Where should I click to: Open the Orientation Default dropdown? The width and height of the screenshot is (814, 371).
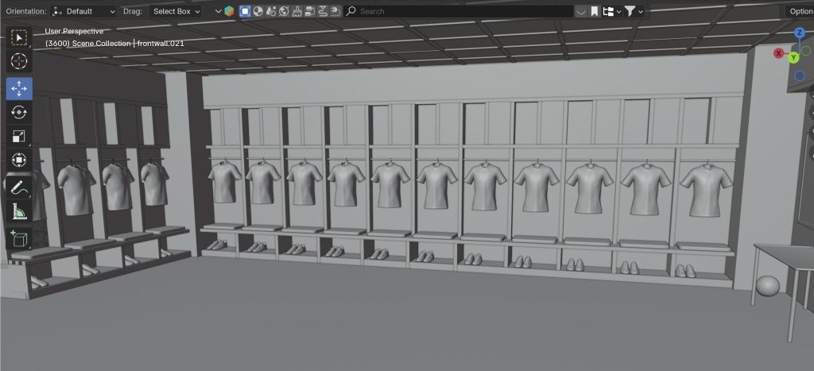click(84, 11)
